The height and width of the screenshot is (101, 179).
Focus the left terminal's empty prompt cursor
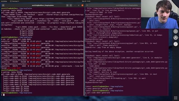coord(4,95)
